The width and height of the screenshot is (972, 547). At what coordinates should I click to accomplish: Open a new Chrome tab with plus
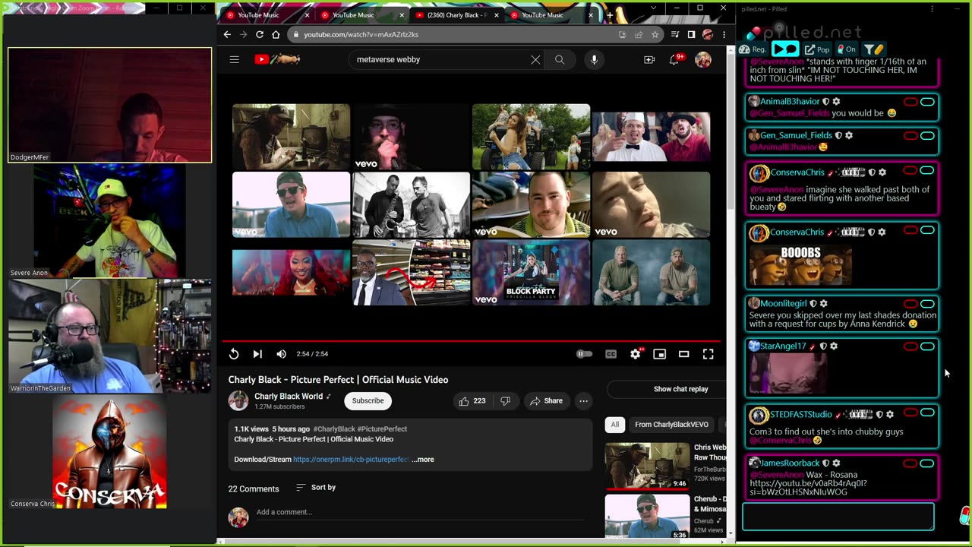pos(609,14)
